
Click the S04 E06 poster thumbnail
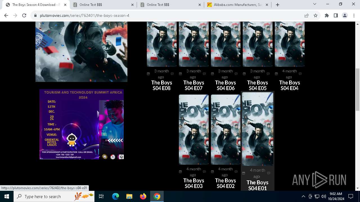(226, 44)
